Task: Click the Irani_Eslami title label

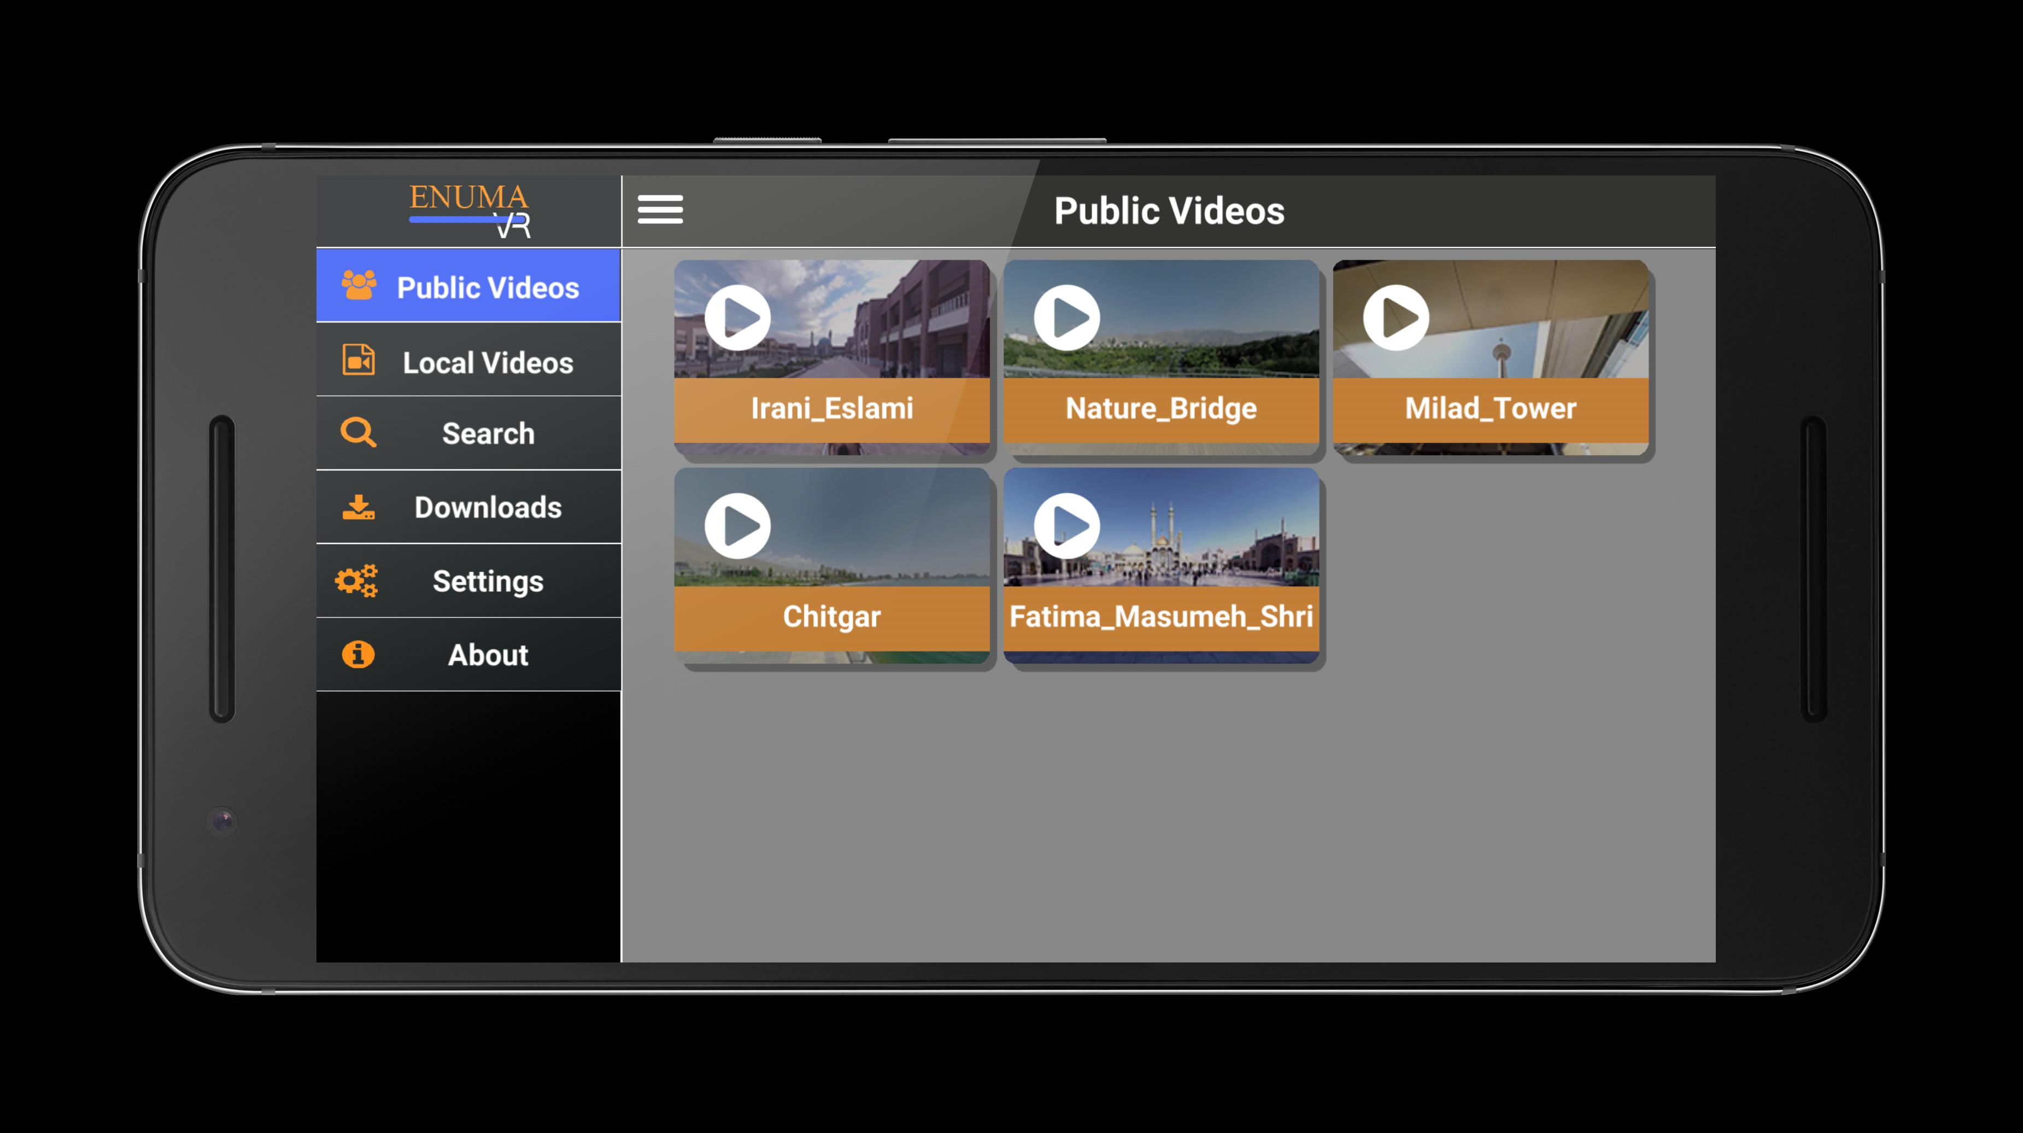Action: coord(831,409)
